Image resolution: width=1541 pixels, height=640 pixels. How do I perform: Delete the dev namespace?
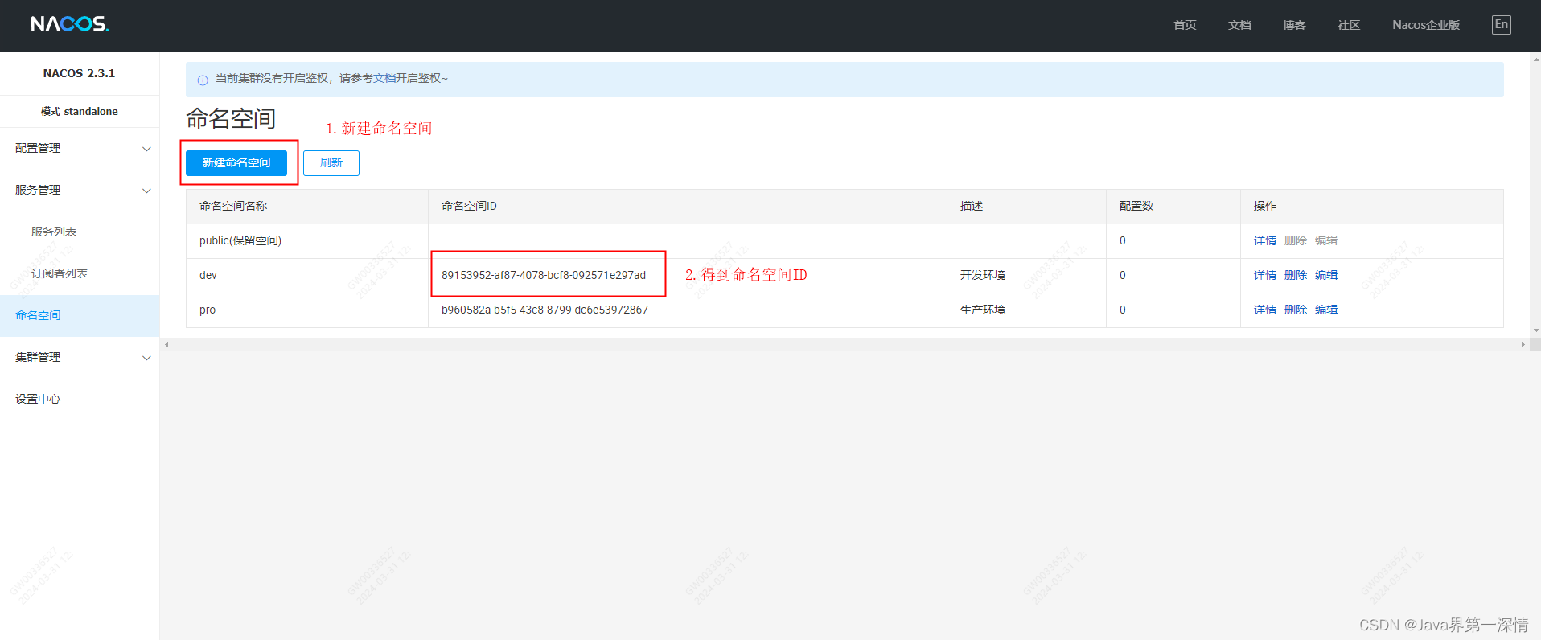(x=1296, y=275)
